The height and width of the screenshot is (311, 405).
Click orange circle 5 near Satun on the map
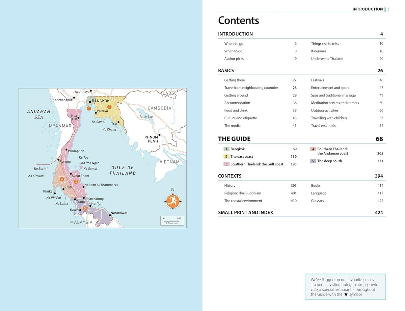click(85, 208)
